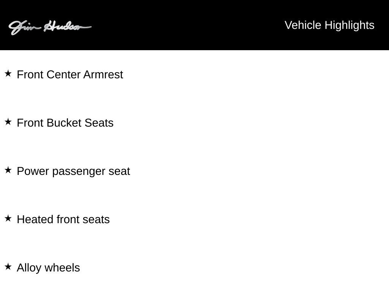Select the Alloy wheels text

click(48, 268)
